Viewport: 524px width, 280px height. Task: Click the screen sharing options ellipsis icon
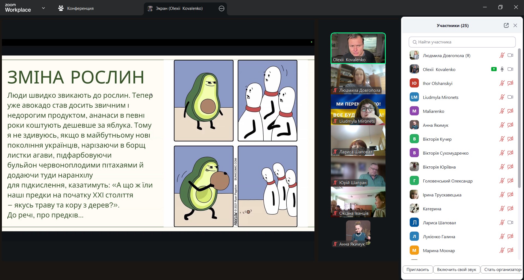point(222,8)
